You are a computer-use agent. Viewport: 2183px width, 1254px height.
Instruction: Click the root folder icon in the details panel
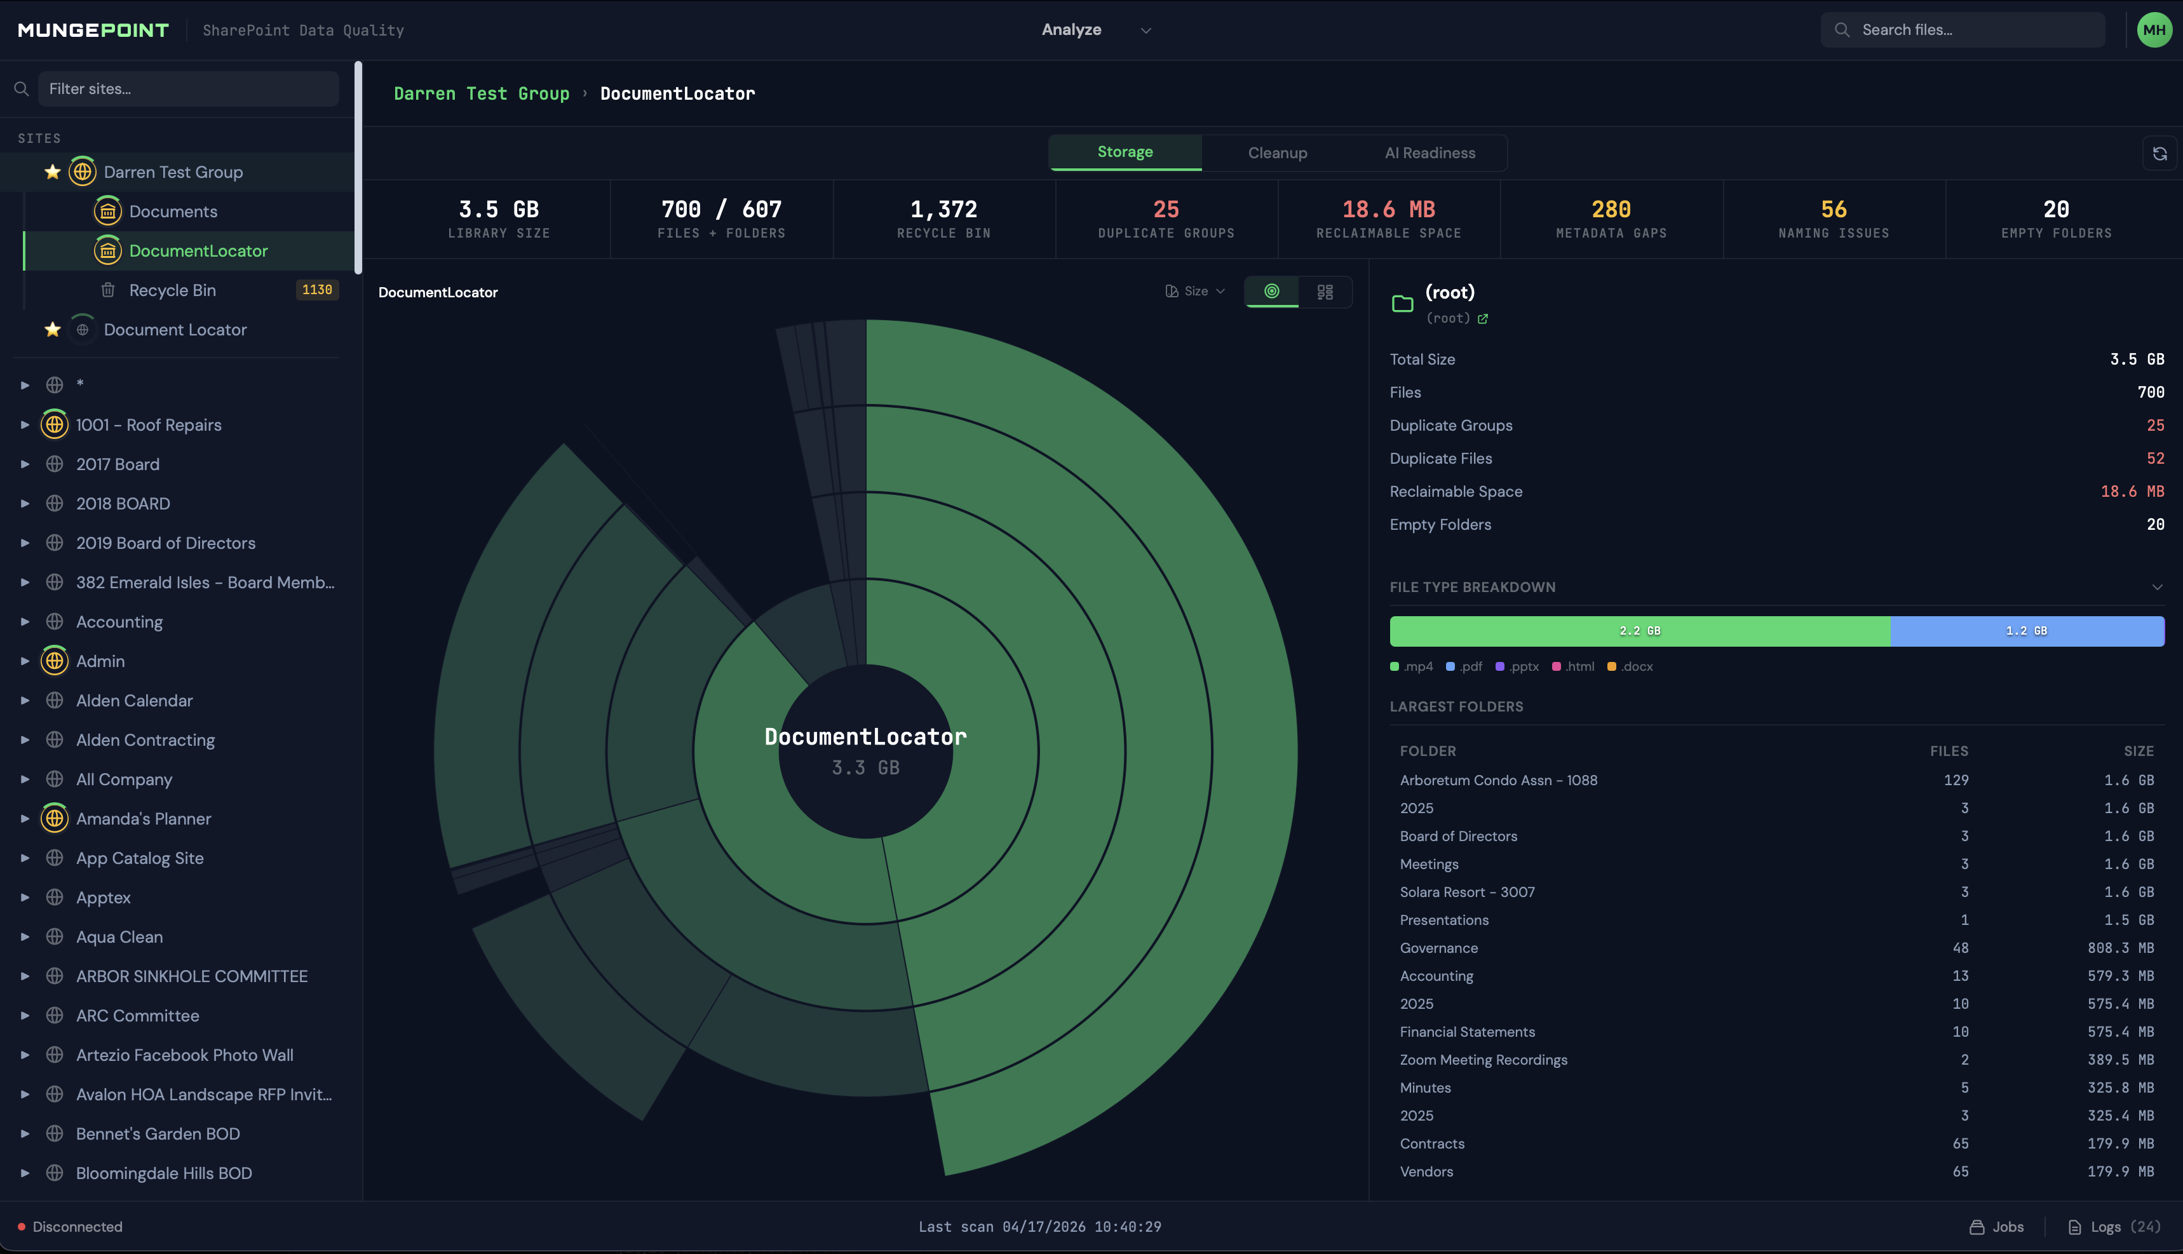(1402, 303)
